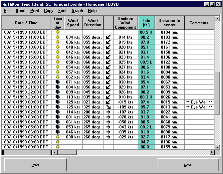Image resolution: width=223 pixels, height=174 pixels.
Task: Click the horizontal scrollbar right arrow
Action: [212, 152]
